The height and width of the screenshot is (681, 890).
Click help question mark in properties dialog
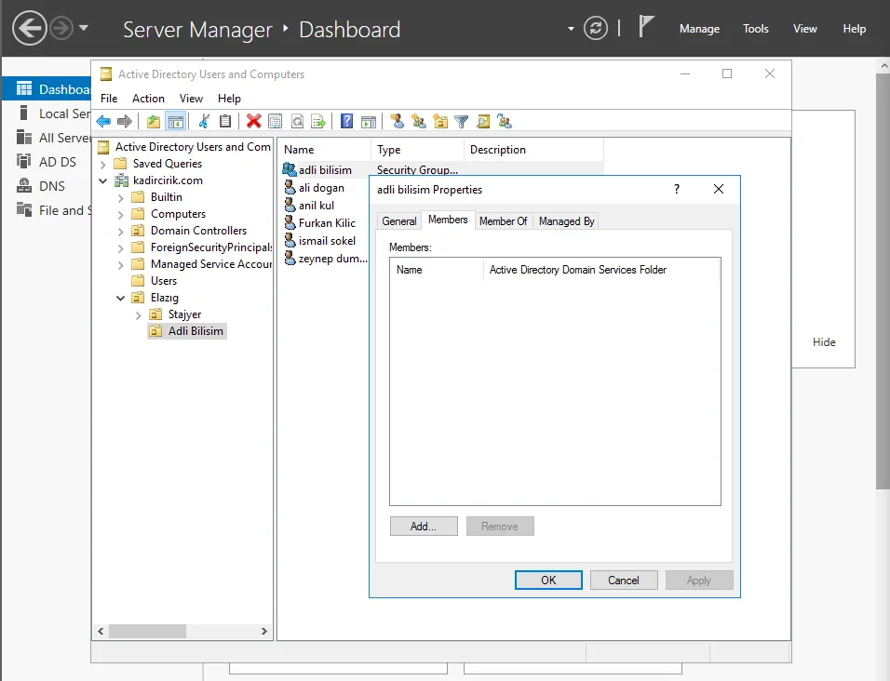coord(677,189)
